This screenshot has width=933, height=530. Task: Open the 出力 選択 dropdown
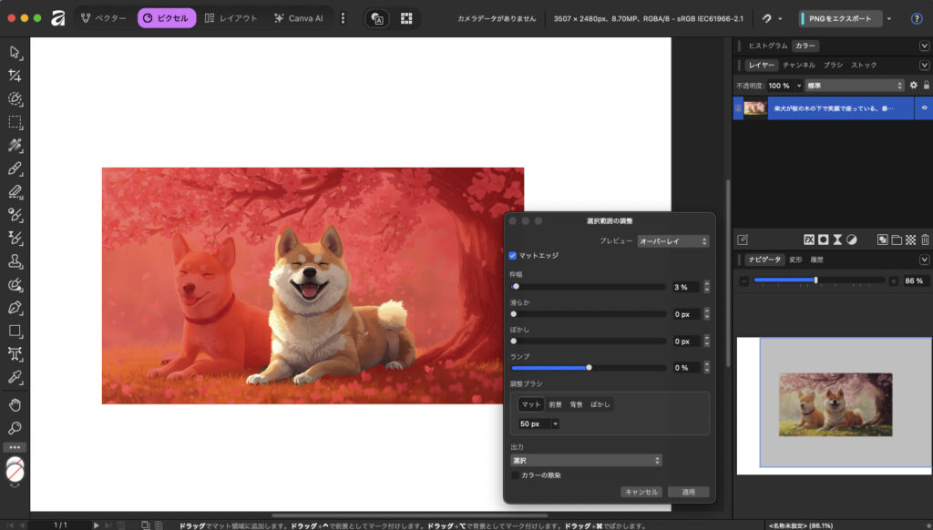click(586, 461)
